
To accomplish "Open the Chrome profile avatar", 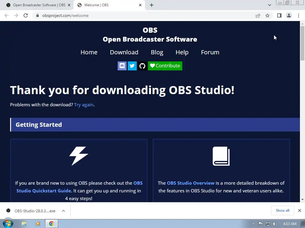I will pyautogui.click(x=289, y=15).
